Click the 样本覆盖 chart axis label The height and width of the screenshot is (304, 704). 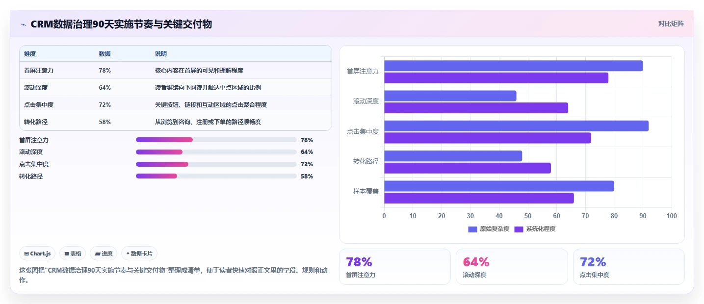point(366,191)
